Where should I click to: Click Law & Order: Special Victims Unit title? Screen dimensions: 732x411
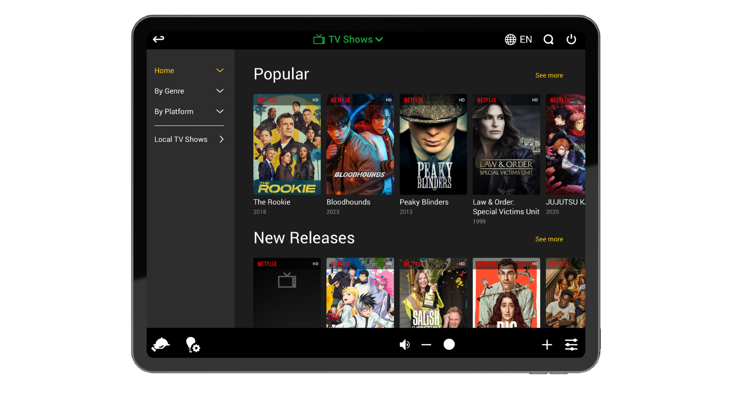tap(506, 207)
